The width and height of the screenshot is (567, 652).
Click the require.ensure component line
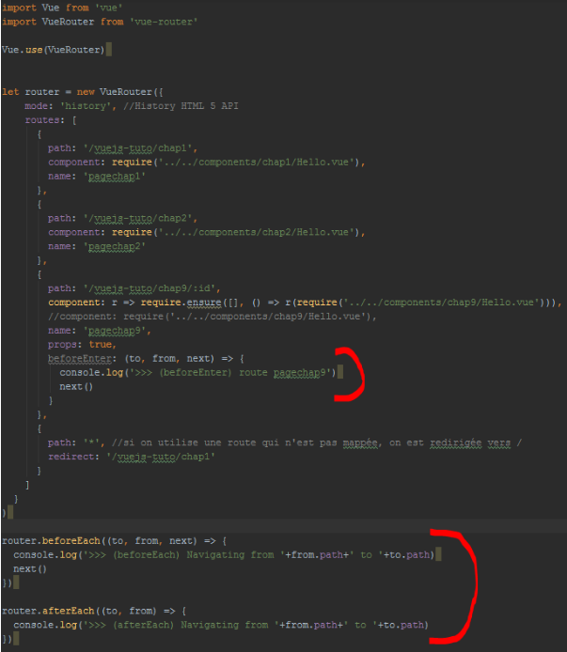click(306, 303)
